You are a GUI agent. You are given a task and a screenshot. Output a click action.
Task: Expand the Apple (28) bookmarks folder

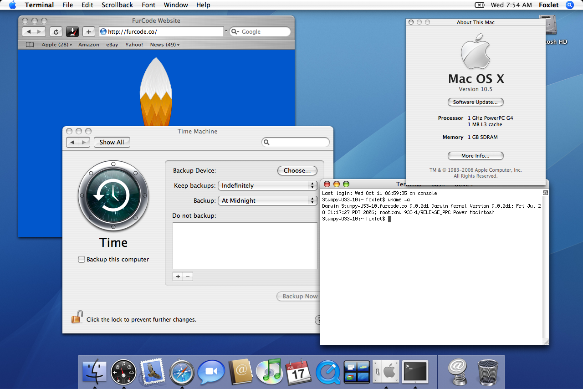click(x=57, y=45)
